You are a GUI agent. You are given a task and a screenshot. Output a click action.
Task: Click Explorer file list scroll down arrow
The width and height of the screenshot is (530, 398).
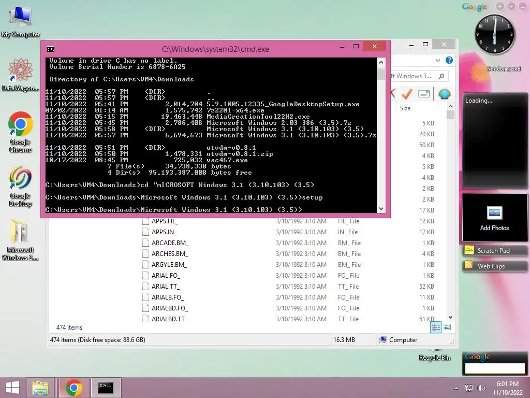click(x=450, y=317)
